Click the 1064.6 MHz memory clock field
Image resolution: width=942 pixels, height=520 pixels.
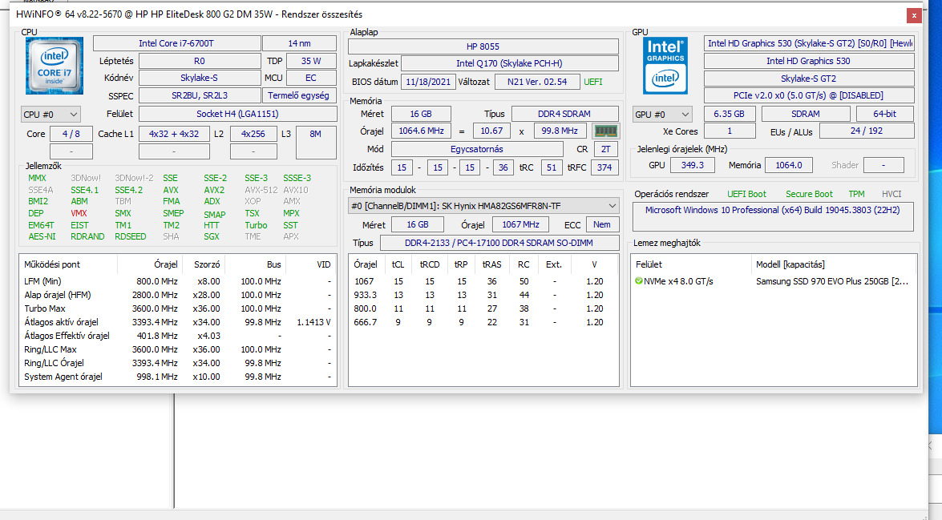click(x=421, y=131)
